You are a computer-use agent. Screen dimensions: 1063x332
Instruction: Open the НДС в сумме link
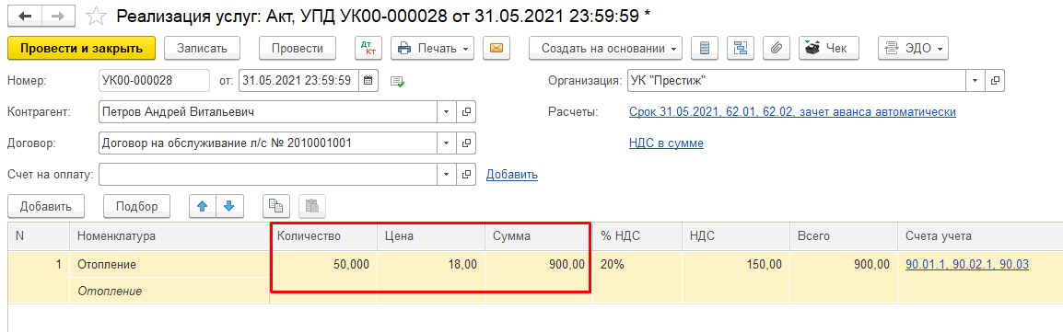click(666, 143)
